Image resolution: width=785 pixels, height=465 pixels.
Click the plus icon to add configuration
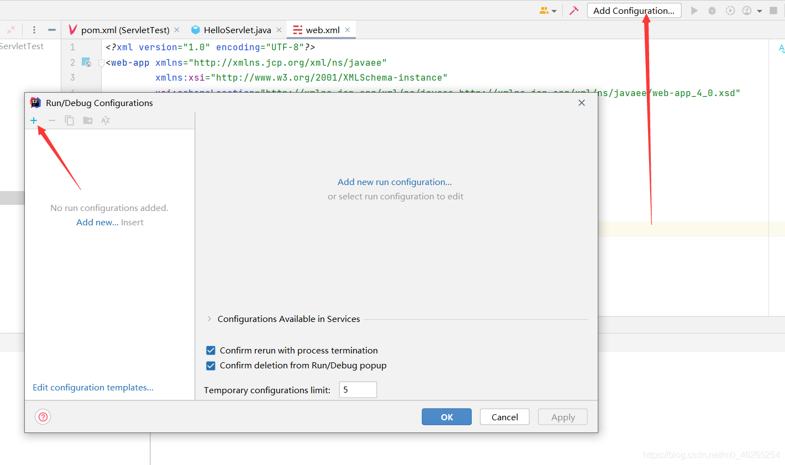pos(34,120)
